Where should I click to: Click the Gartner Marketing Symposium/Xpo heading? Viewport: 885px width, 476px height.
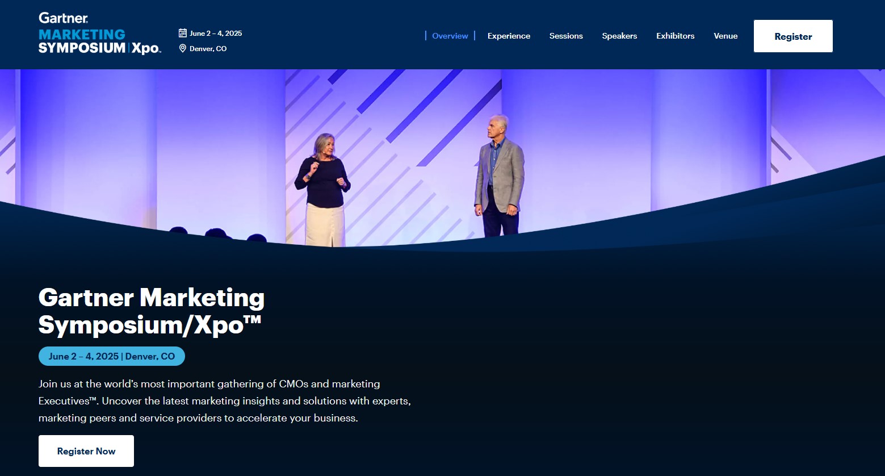152,311
